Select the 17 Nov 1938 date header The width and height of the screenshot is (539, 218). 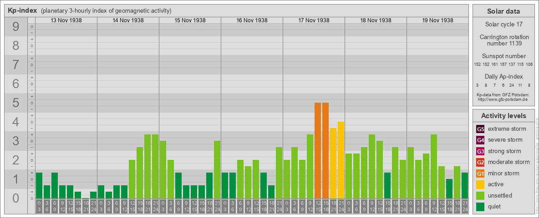click(314, 20)
